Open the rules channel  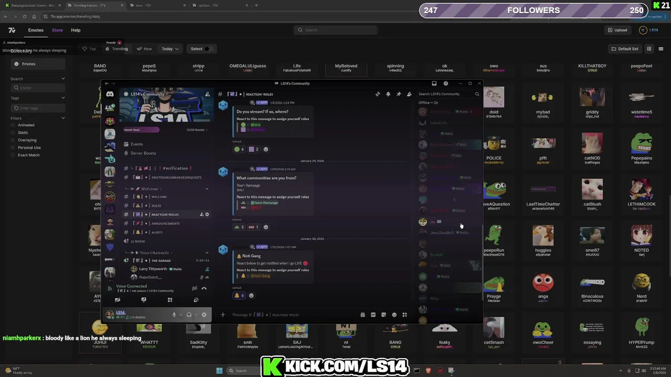(x=166, y=206)
